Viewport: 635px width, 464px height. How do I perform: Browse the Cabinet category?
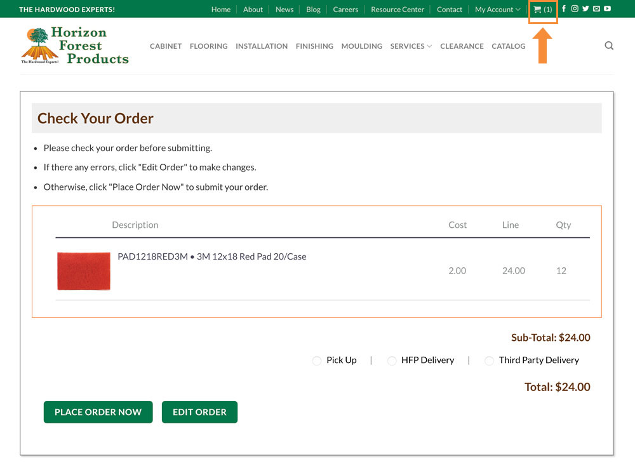(166, 46)
